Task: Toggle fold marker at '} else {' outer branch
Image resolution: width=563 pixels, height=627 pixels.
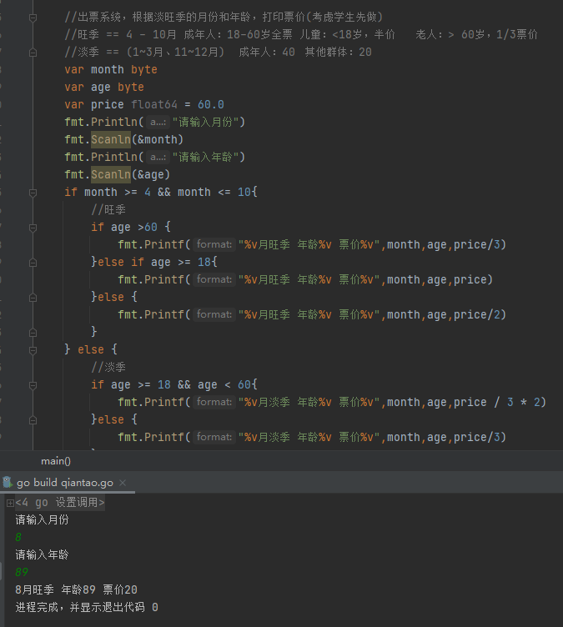Action: [x=33, y=349]
